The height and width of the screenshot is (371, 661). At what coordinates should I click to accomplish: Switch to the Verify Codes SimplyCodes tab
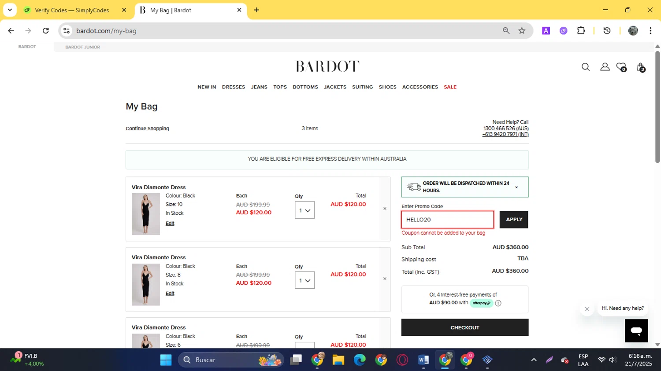[72, 10]
